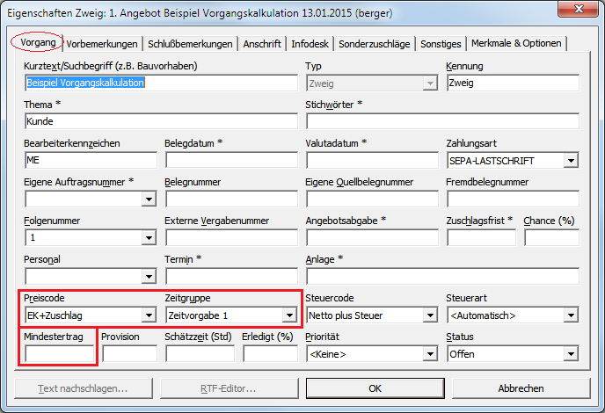605x413 pixels.
Task: Expand the Personal dropdown
Action: coord(149,277)
